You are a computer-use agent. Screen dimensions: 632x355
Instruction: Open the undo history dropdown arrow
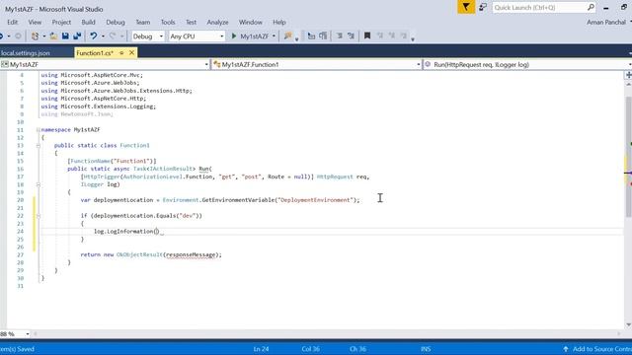[103, 36]
